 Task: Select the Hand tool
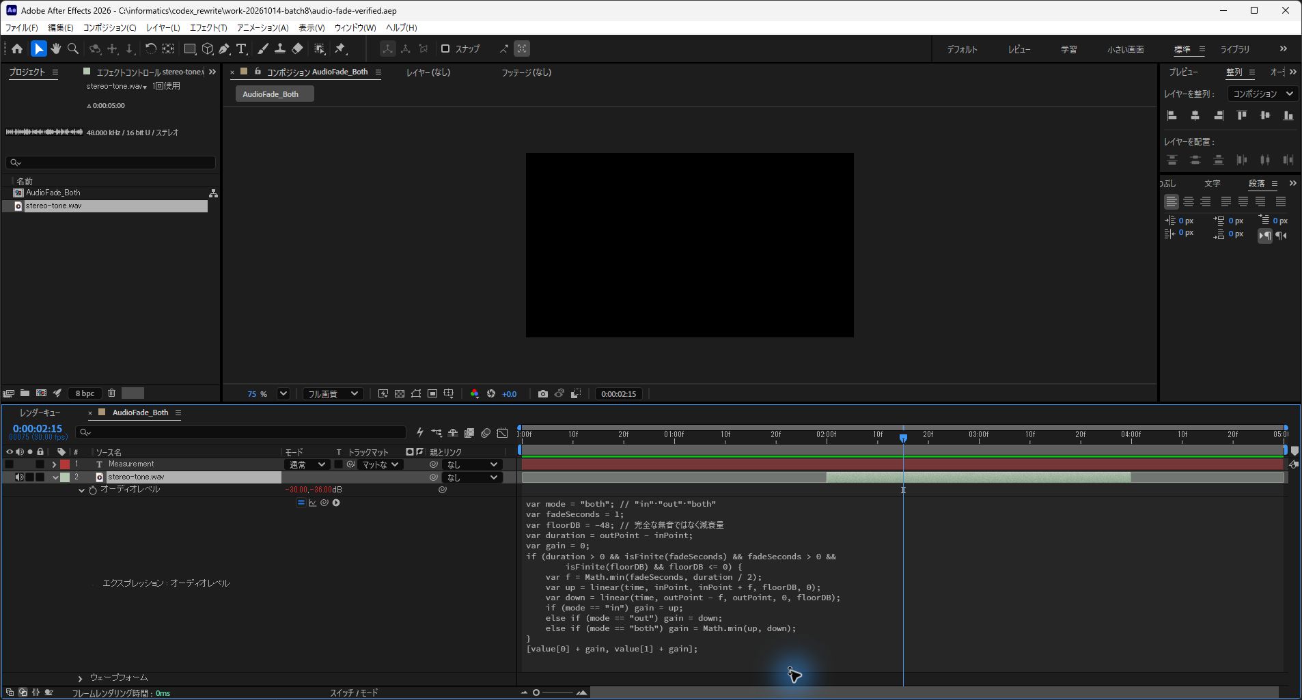(x=55, y=48)
